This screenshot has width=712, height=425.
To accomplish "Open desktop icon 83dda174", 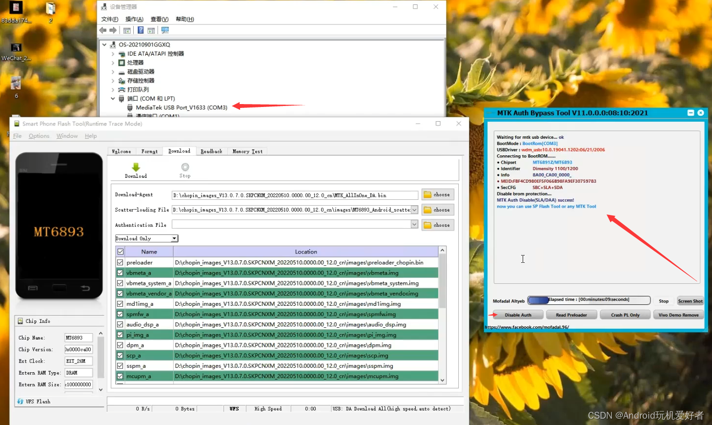I will pos(16,8).
